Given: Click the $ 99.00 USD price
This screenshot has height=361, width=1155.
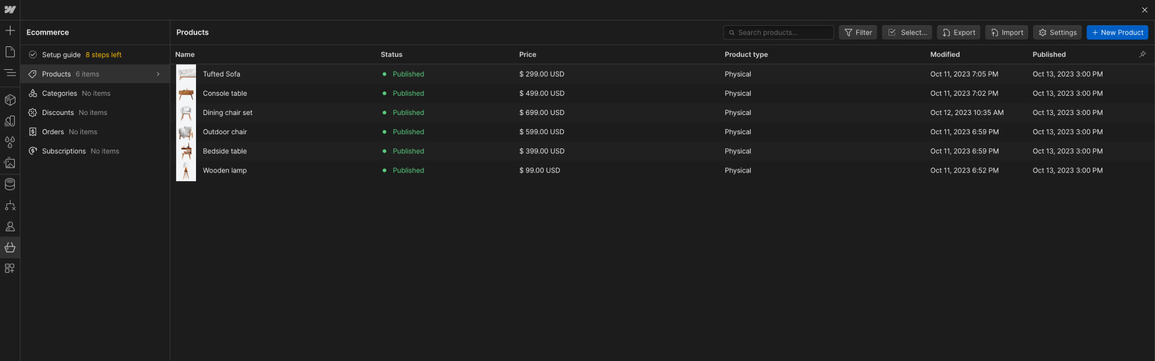Looking at the screenshot, I should (x=540, y=171).
